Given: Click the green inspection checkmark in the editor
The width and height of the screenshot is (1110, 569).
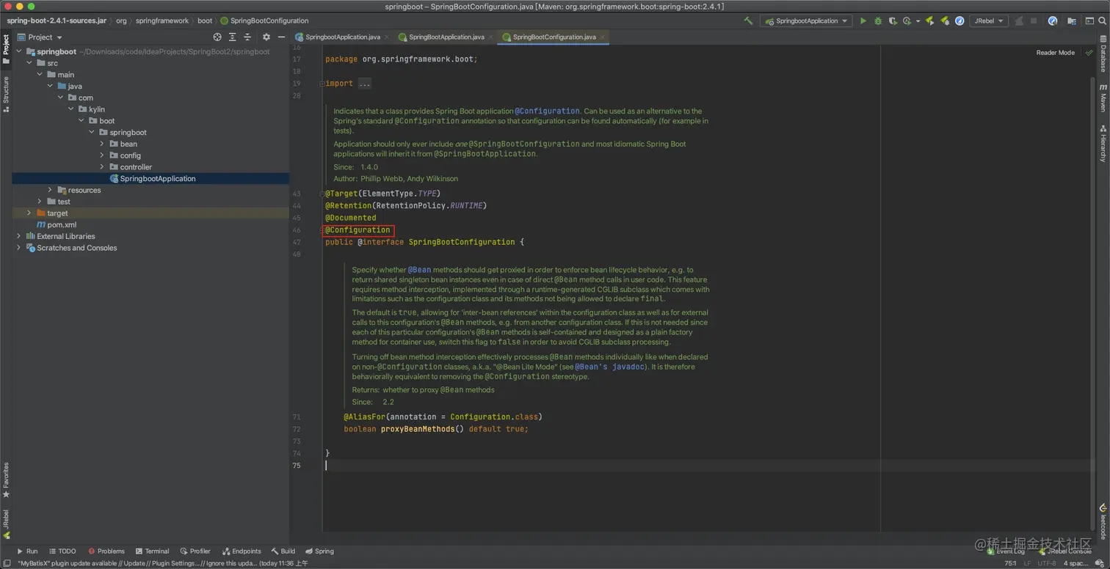Looking at the screenshot, I should click(x=1089, y=53).
